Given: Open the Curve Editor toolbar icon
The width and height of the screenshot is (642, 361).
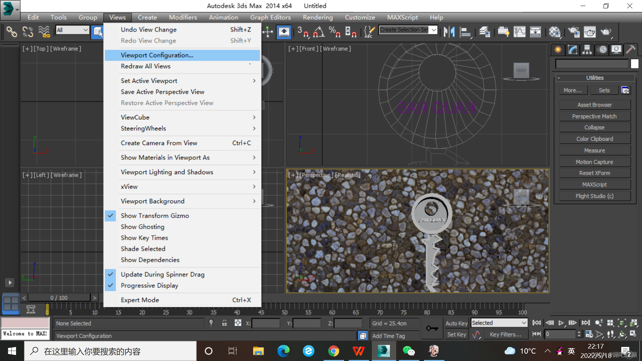Looking at the screenshot, I should click(519, 32).
